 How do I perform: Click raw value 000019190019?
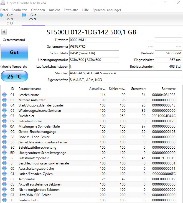[164, 158]
